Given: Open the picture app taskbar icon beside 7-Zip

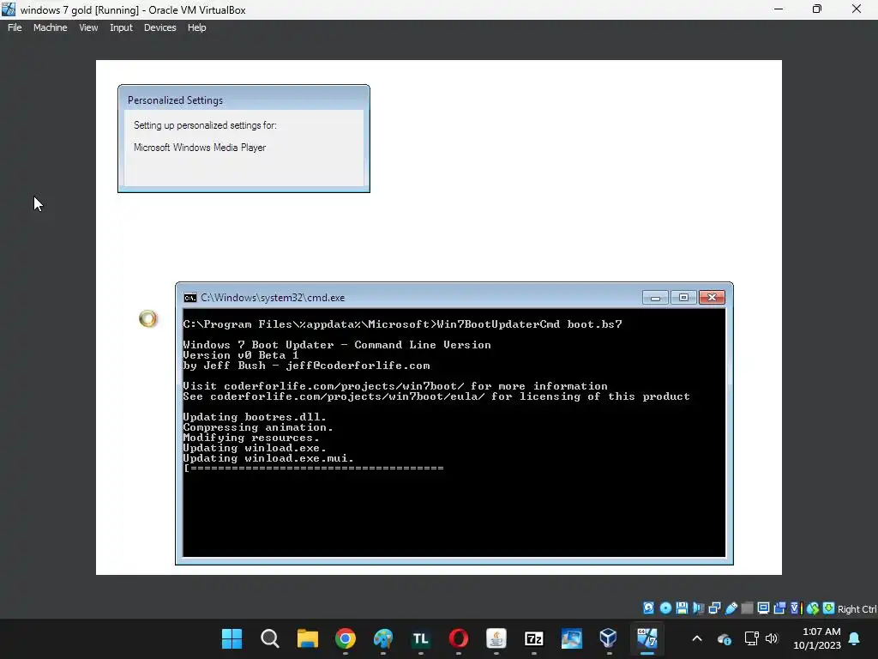Looking at the screenshot, I should [x=572, y=638].
